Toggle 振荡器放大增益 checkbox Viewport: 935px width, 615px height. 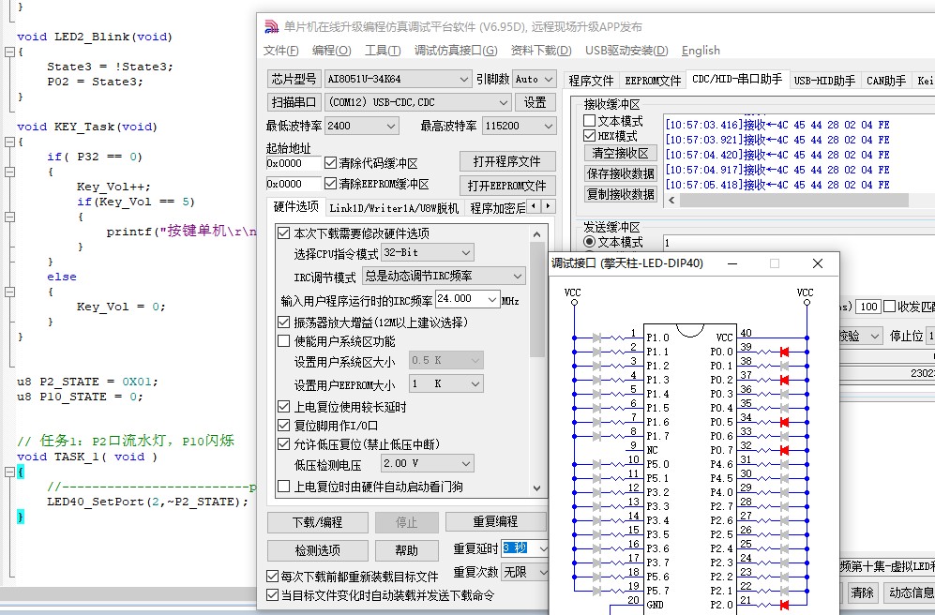(284, 322)
